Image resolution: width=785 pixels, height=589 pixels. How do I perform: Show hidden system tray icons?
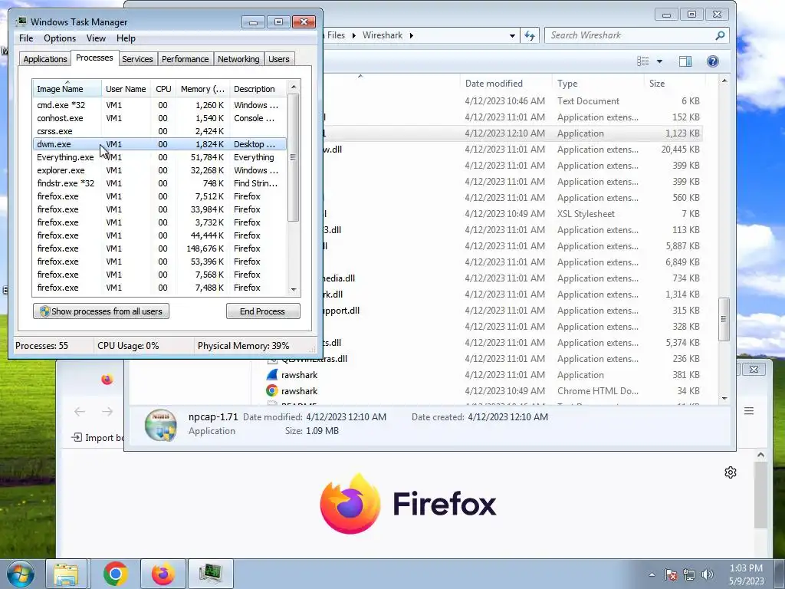652,574
